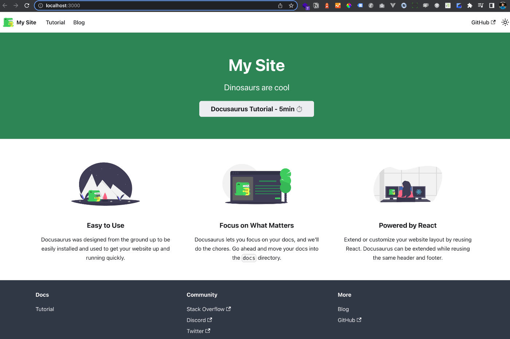Open the Stack Overflow footer link

pyautogui.click(x=208, y=309)
